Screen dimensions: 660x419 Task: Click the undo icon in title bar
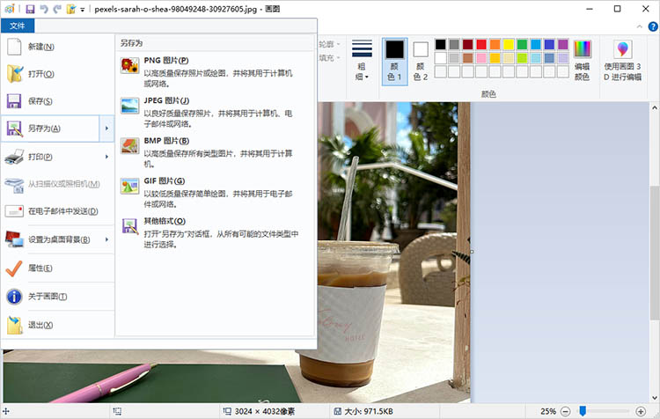pos(44,9)
